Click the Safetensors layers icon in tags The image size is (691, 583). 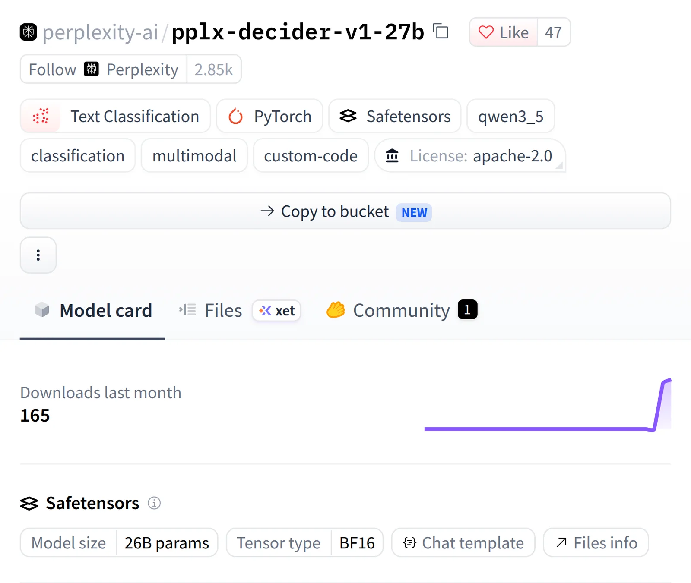click(x=348, y=116)
